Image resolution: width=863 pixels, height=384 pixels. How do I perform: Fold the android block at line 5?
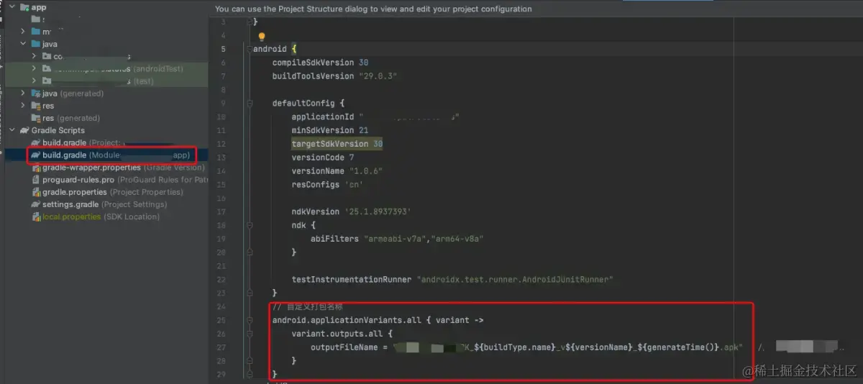(250, 49)
